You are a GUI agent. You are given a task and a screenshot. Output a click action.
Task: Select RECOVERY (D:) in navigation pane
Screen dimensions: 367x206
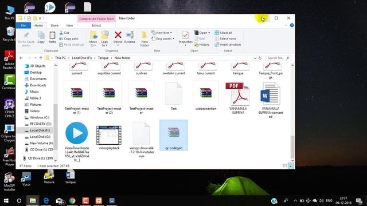41,124
